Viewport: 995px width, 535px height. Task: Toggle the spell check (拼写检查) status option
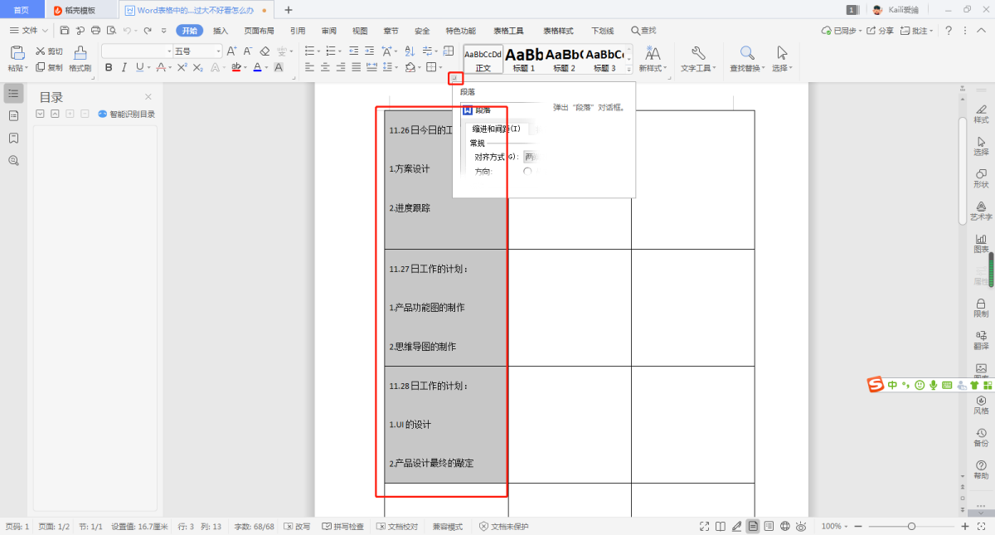[343, 527]
